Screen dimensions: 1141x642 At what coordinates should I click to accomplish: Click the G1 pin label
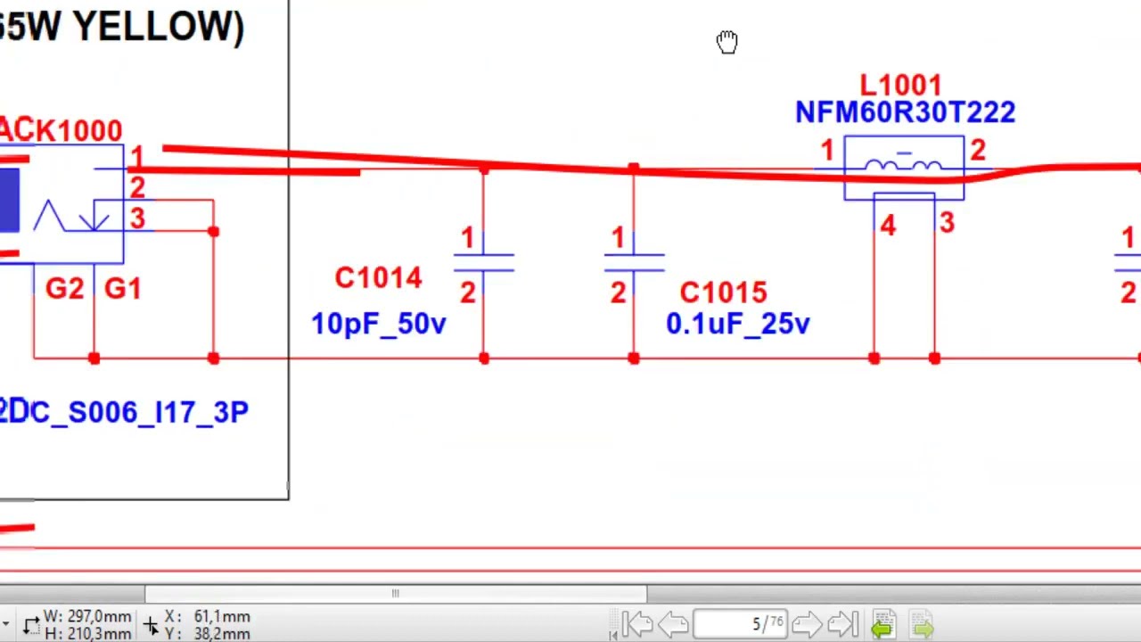coord(123,289)
